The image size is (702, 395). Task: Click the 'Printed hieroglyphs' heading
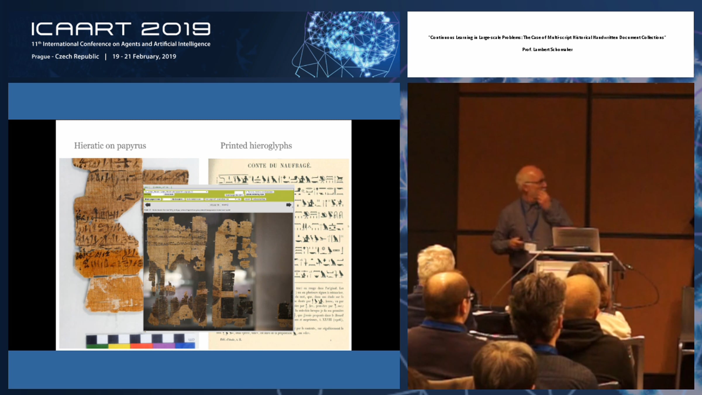pyautogui.click(x=256, y=145)
